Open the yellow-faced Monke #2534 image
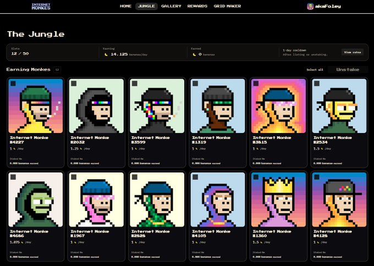Viewport: 374px width, 266px height. coord(339,106)
